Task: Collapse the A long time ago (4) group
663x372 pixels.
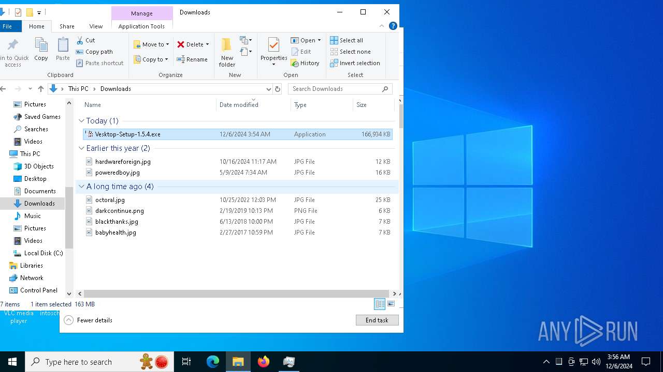Action: click(81, 187)
